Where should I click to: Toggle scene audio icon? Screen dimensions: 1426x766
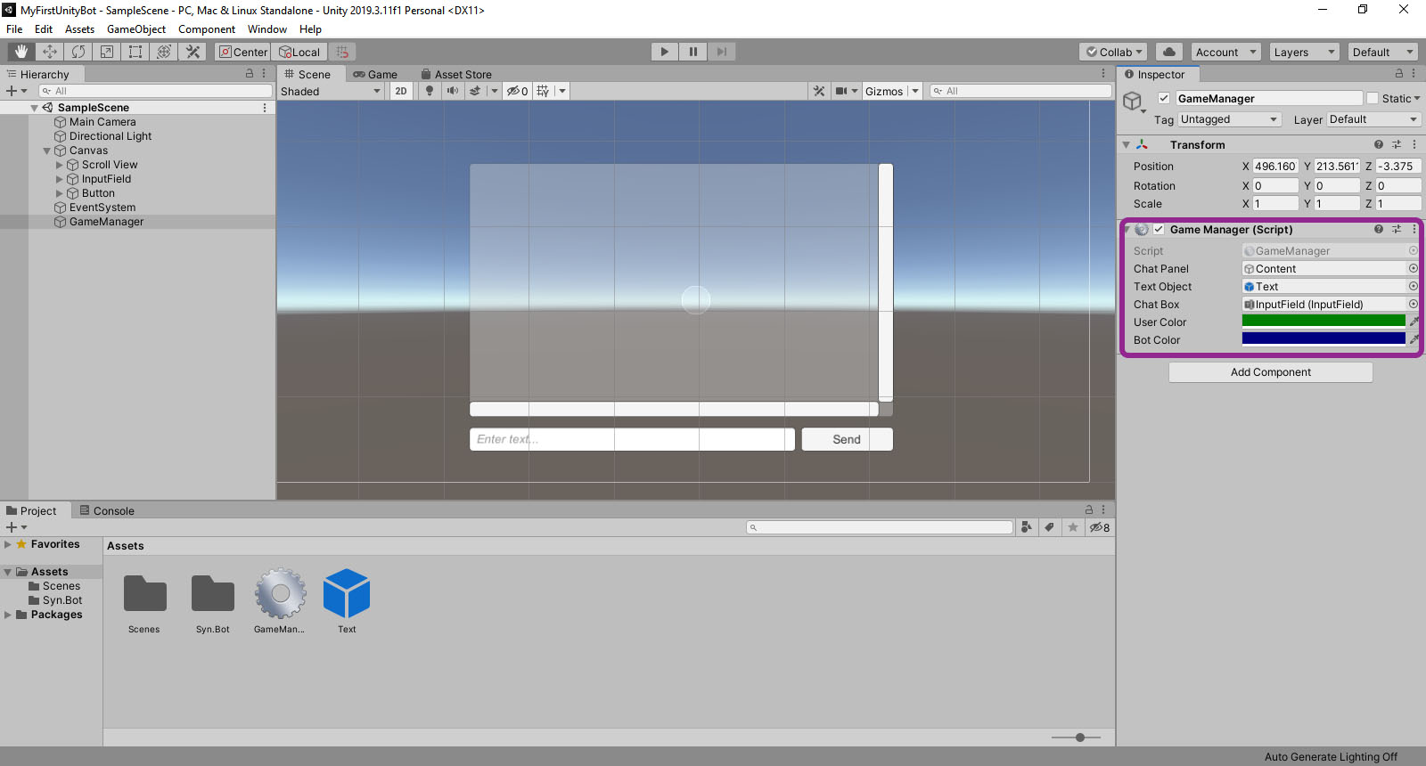tap(453, 91)
